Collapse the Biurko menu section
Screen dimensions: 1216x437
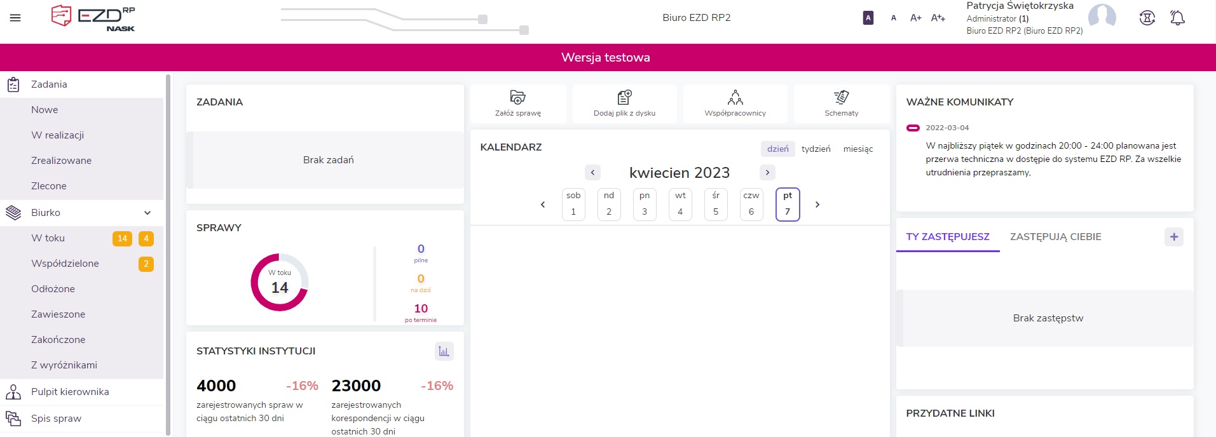pyautogui.click(x=147, y=213)
